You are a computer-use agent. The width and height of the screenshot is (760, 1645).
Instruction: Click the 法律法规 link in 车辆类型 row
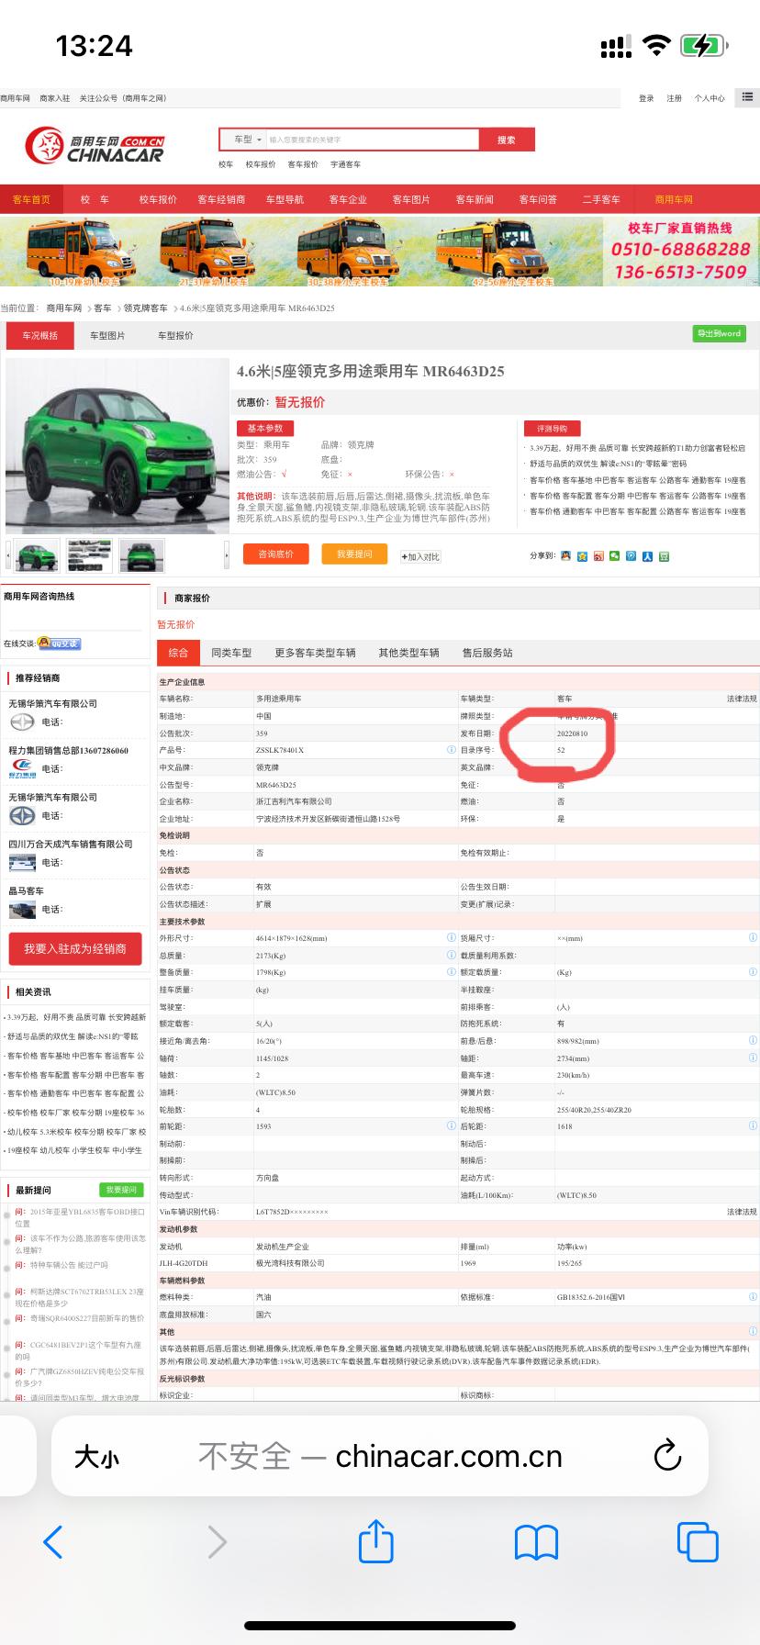[x=742, y=699]
